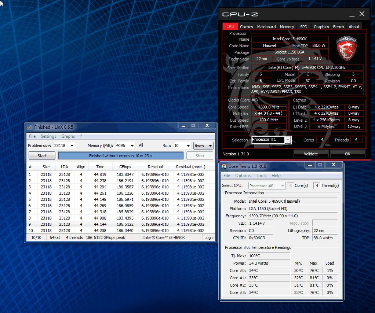Open the LinX File menu
The width and height of the screenshot is (375, 313).
click(x=32, y=136)
